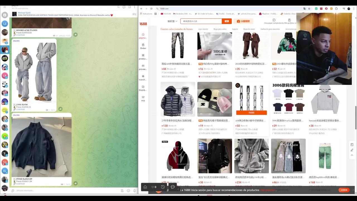Viewport: 357px width, 201px height.
Task: Open the red black Supreme hoodie product
Action: (x=178, y=156)
